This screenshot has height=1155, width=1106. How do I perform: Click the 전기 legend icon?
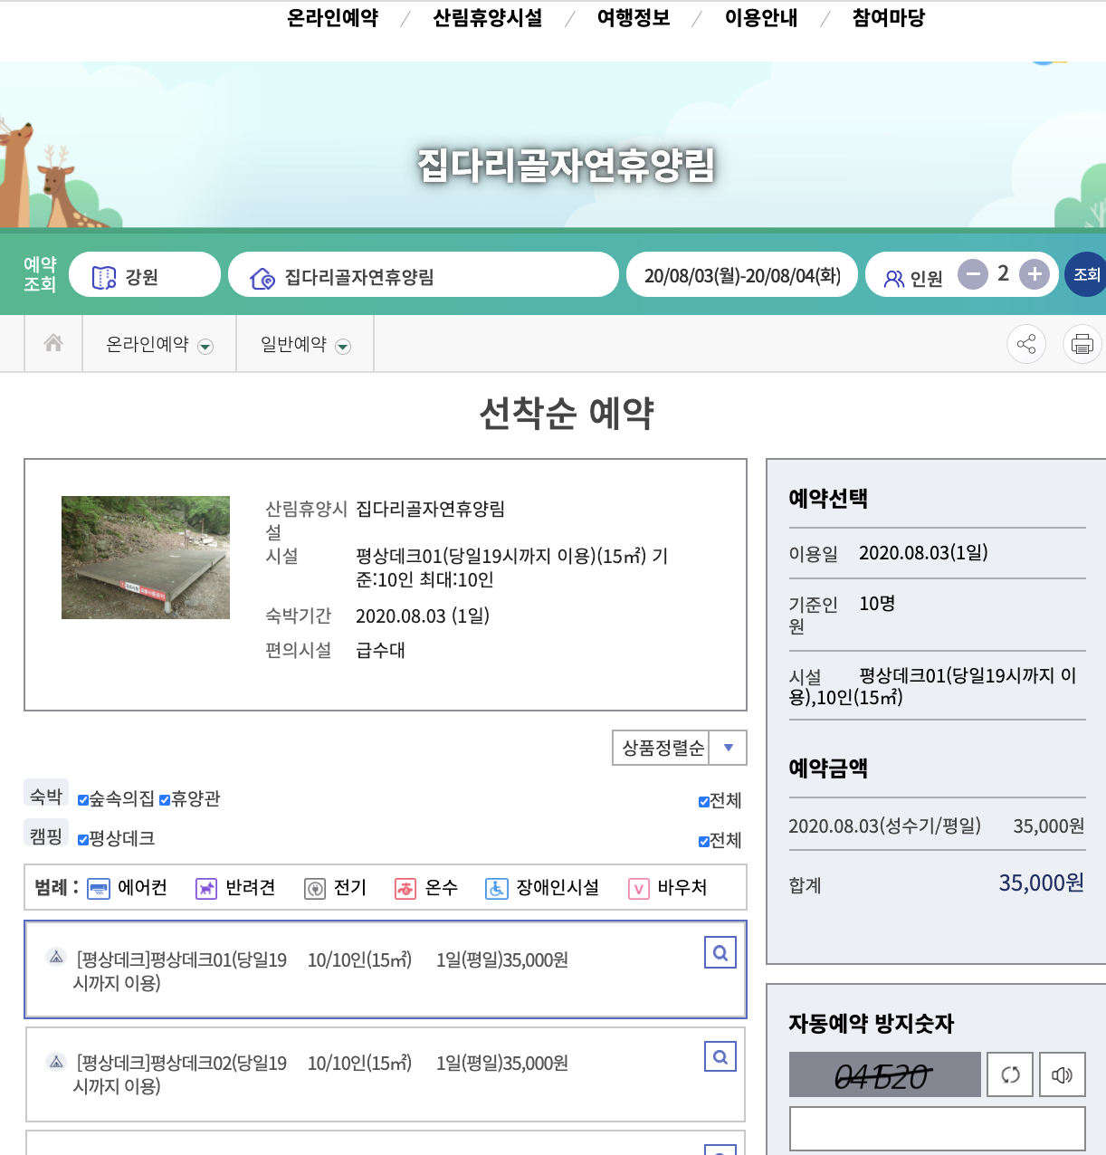point(314,889)
